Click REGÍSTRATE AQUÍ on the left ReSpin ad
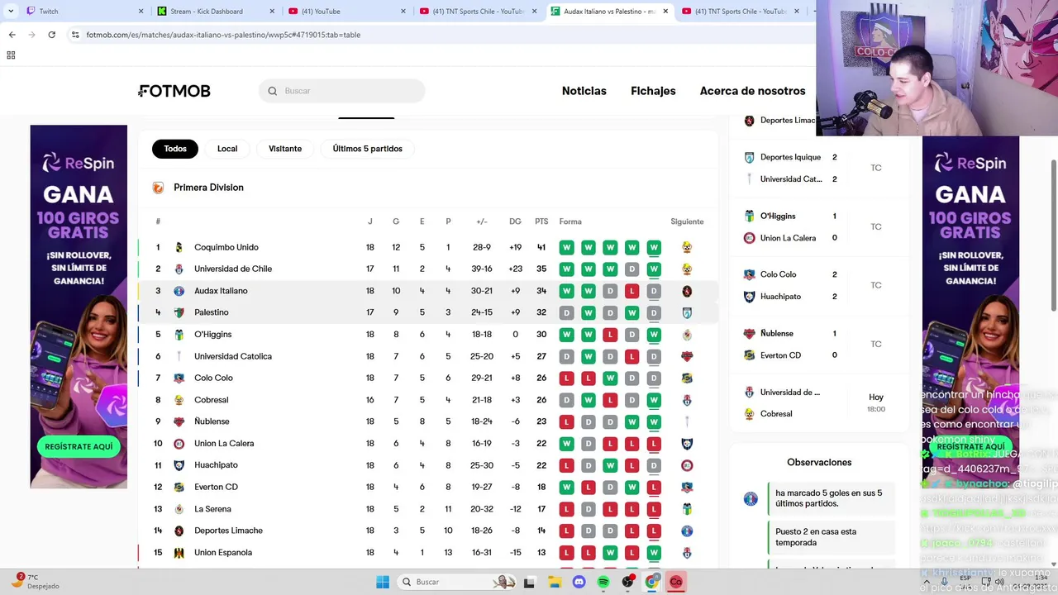Screen dimensions: 1058x595 pos(79,446)
